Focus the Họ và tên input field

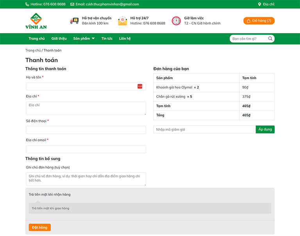pos(86,86)
